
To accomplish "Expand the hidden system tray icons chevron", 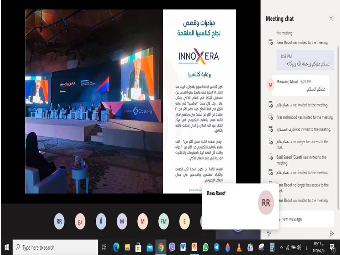I will (282, 247).
